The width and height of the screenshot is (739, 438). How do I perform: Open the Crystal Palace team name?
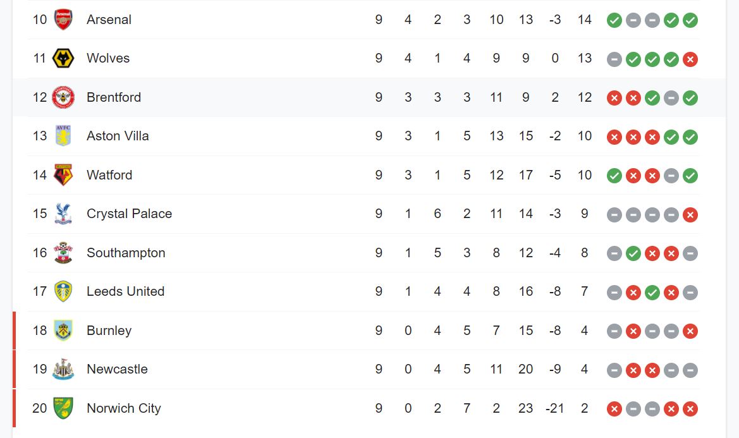pyautogui.click(x=129, y=214)
